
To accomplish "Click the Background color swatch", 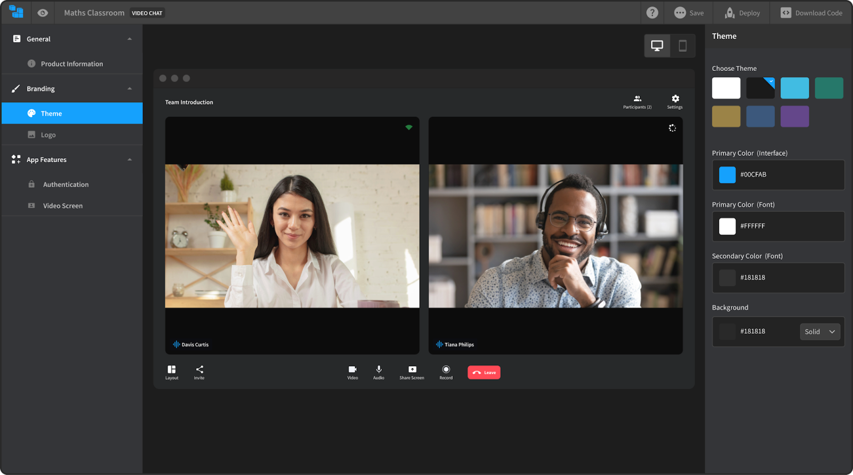I will point(727,332).
